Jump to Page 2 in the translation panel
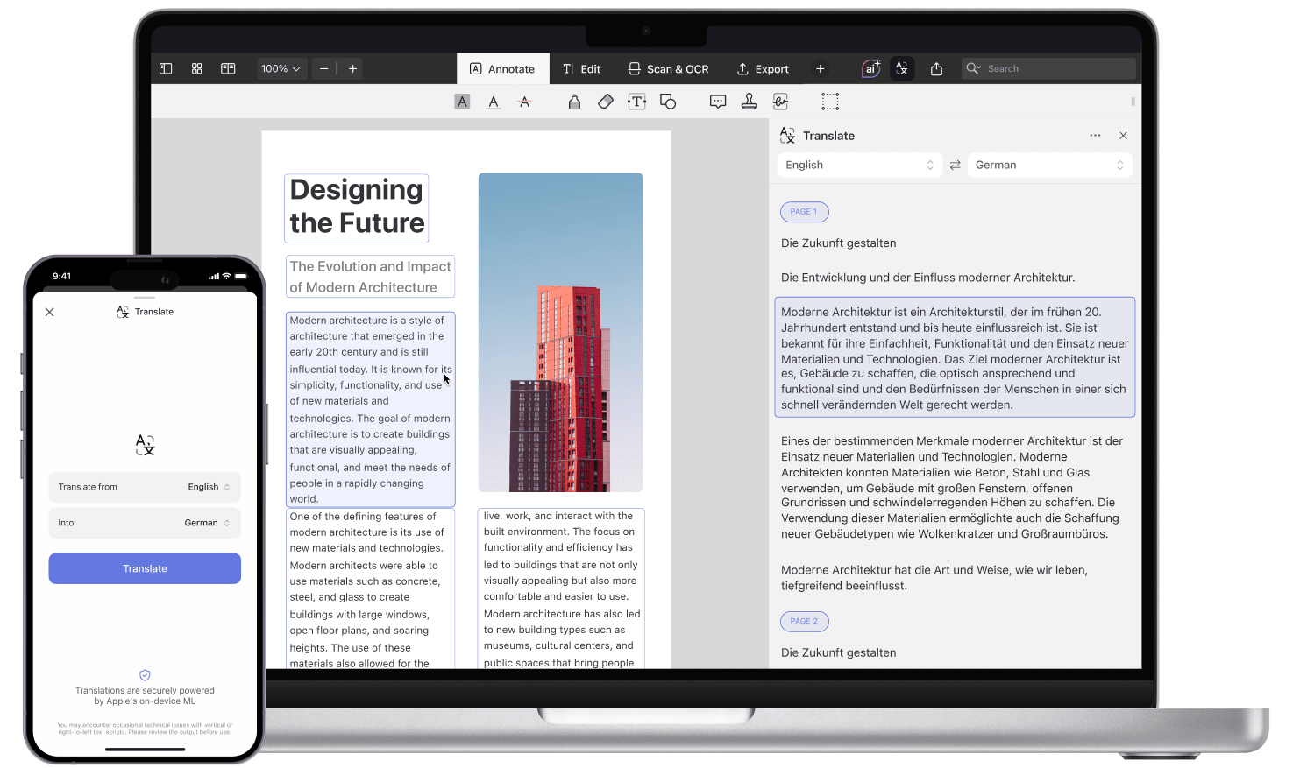Screen dimensions: 1293x768 tap(804, 621)
